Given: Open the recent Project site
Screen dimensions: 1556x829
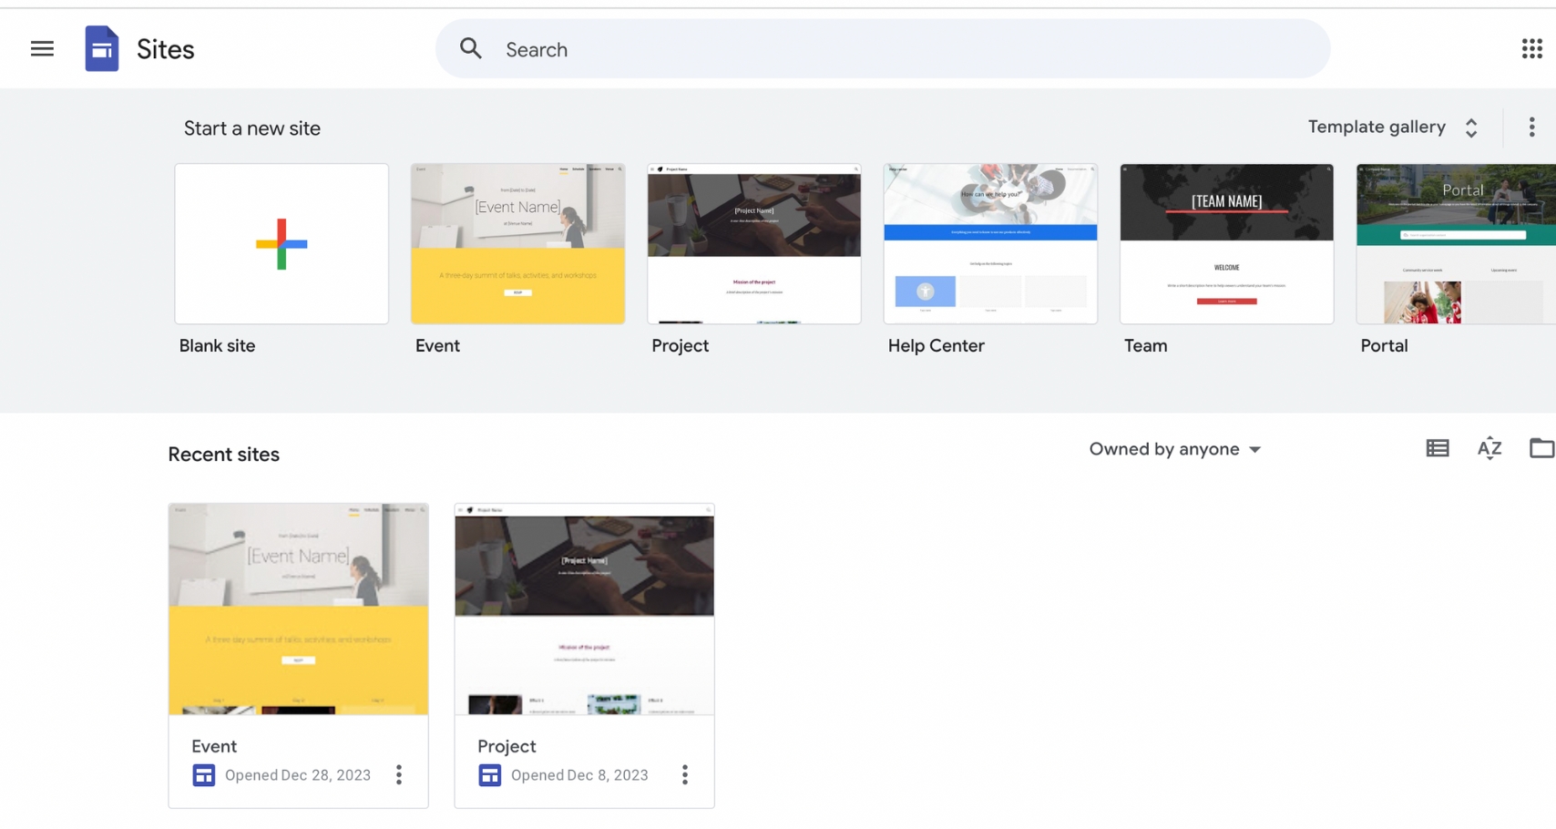Looking at the screenshot, I should tap(584, 609).
